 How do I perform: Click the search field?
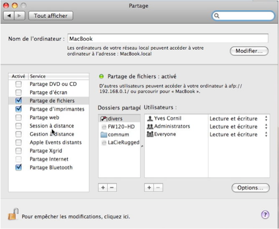pyautogui.click(x=243, y=16)
